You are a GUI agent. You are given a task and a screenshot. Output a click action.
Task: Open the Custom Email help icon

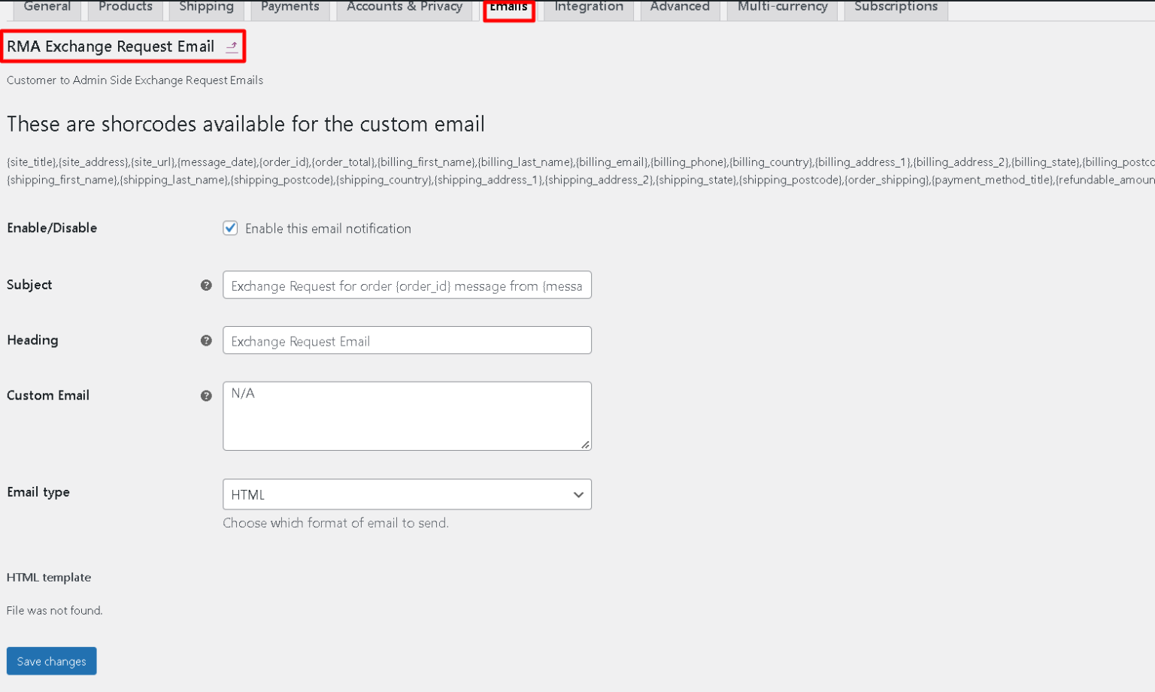[206, 395]
